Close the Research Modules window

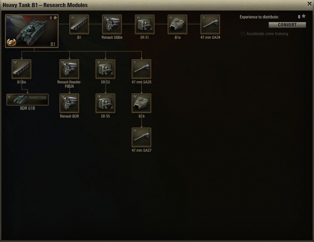pyautogui.click(x=309, y=4)
